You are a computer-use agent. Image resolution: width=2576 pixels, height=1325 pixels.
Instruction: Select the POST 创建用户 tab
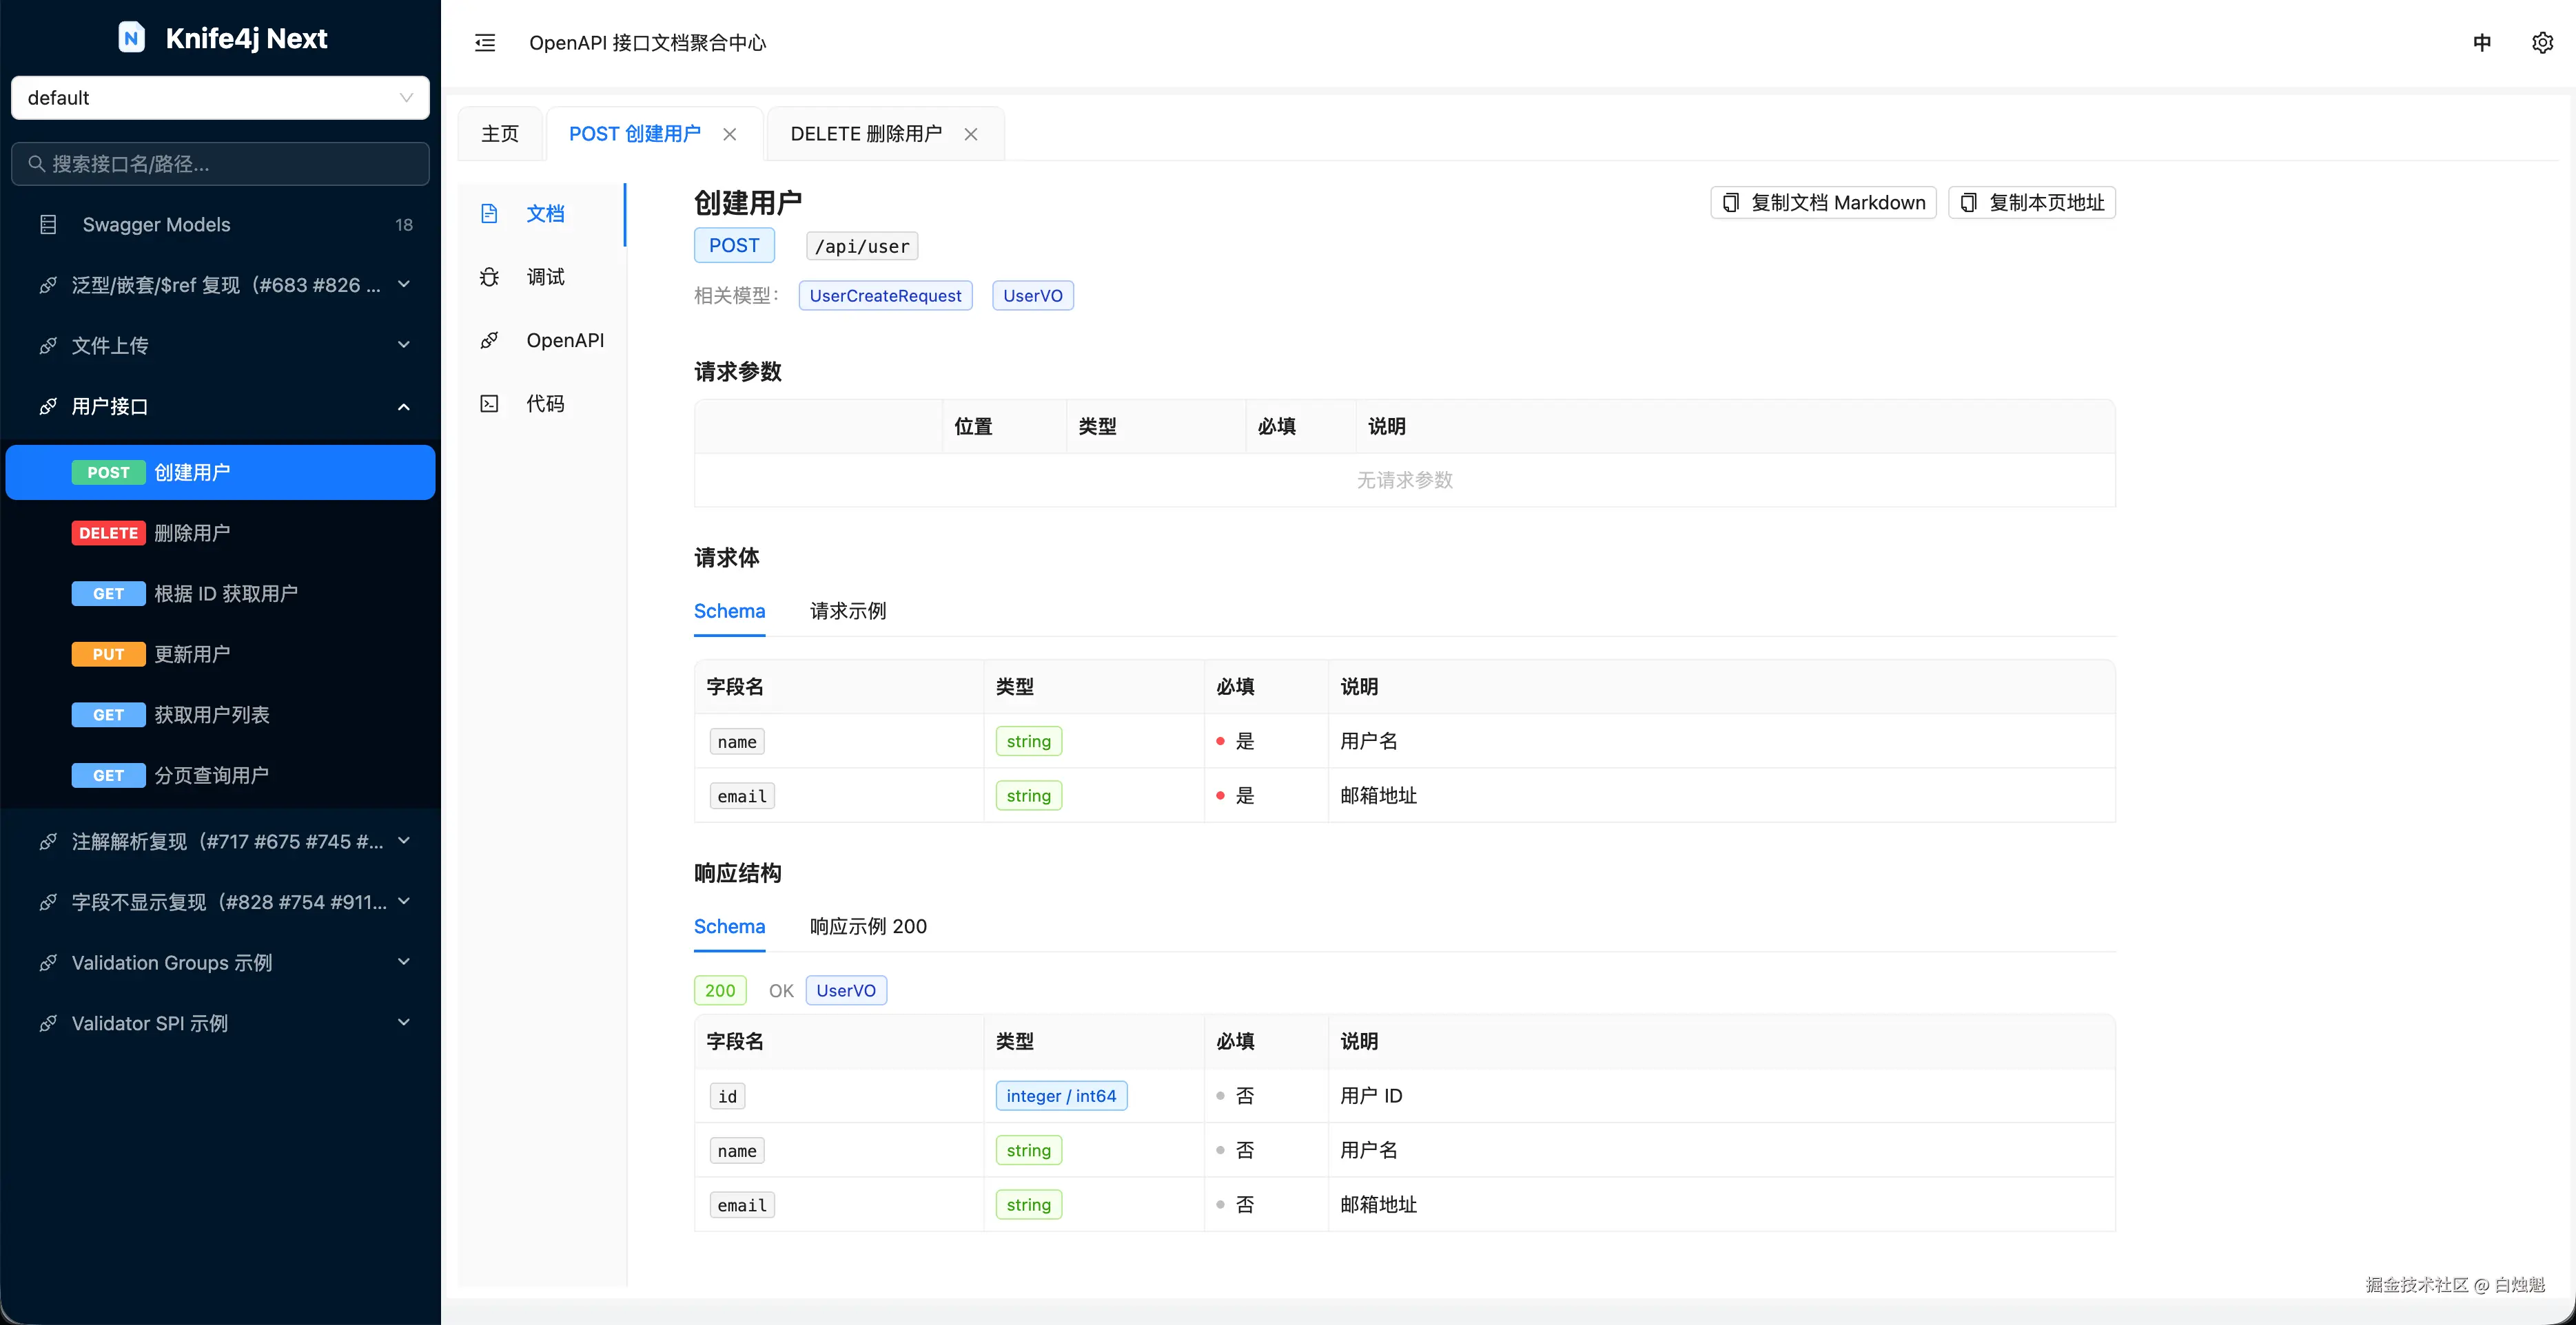pos(635,134)
